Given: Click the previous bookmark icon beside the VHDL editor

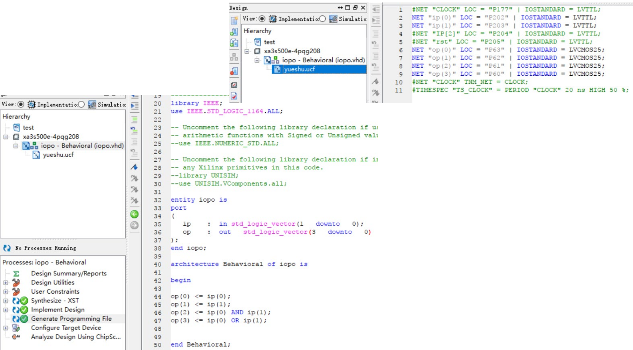Looking at the screenshot, I should [135, 189].
